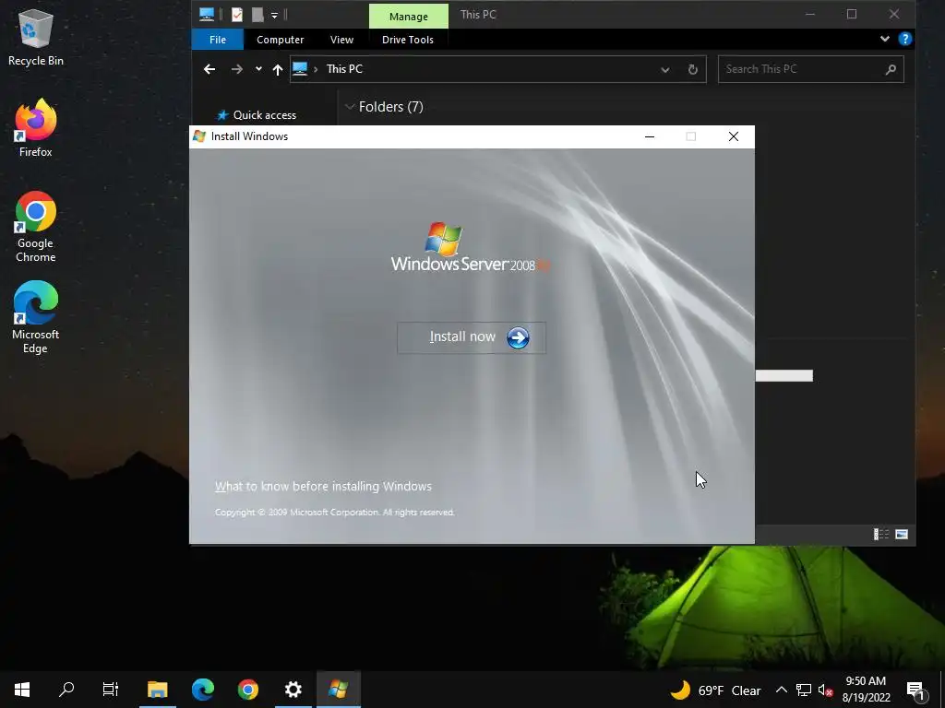Open Chrome from the taskbar
The height and width of the screenshot is (708, 945).
247,690
